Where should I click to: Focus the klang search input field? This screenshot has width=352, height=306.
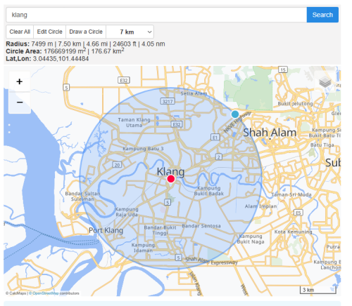pyautogui.click(x=156, y=15)
